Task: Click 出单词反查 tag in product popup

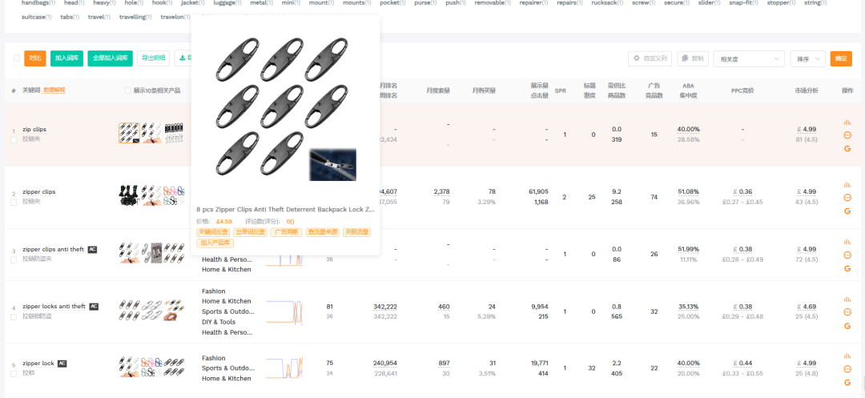Action: click(x=250, y=232)
